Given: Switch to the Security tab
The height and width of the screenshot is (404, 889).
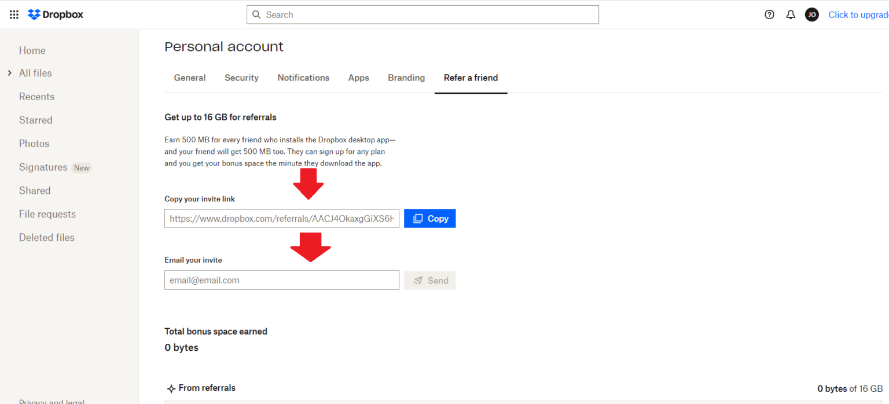Looking at the screenshot, I should coord(241,78).
